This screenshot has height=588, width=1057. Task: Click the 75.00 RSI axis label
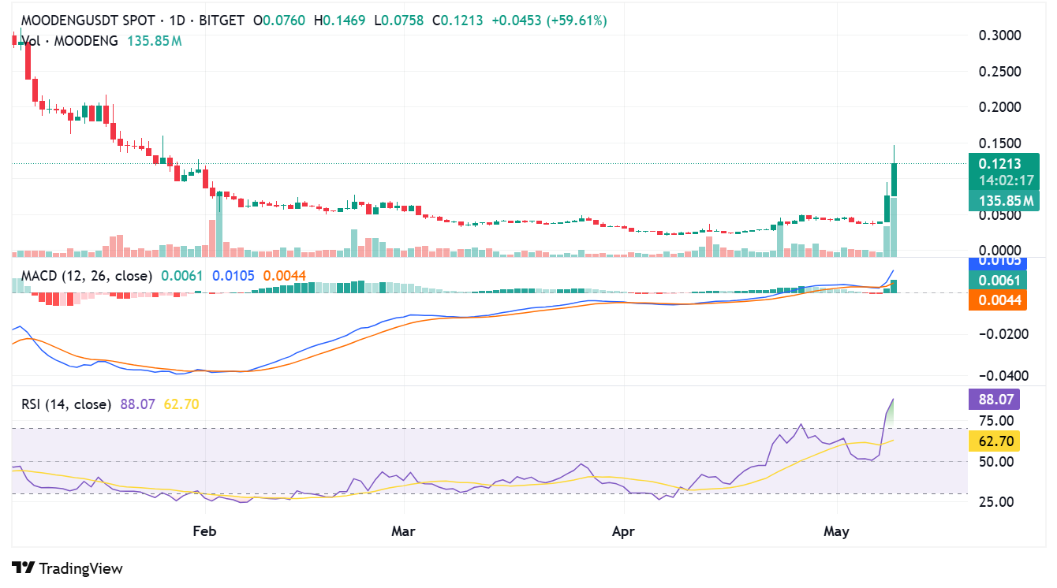(x=995, y=420)
